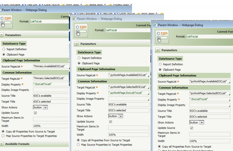Image resolution: width=233 pixels, height=151 pixels.
Task: Click left window Display Property .EocListToList field
Action: (x=51, y=84)
